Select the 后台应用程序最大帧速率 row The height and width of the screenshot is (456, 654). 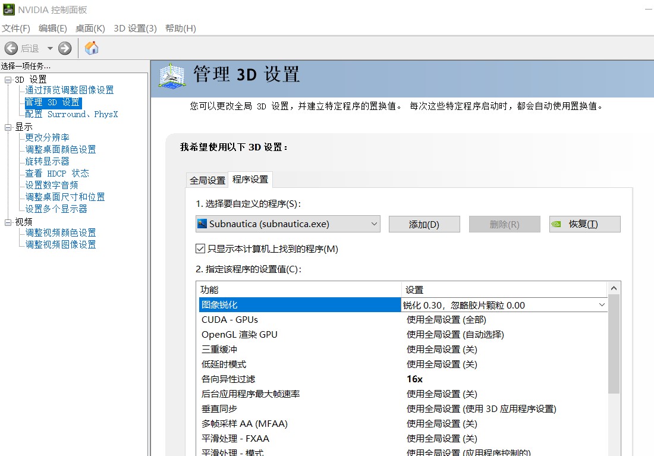pos(403,394)
